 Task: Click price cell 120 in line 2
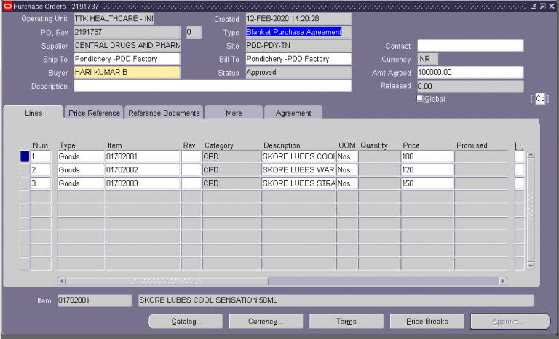pyautogui.click(x=427, y=170)
